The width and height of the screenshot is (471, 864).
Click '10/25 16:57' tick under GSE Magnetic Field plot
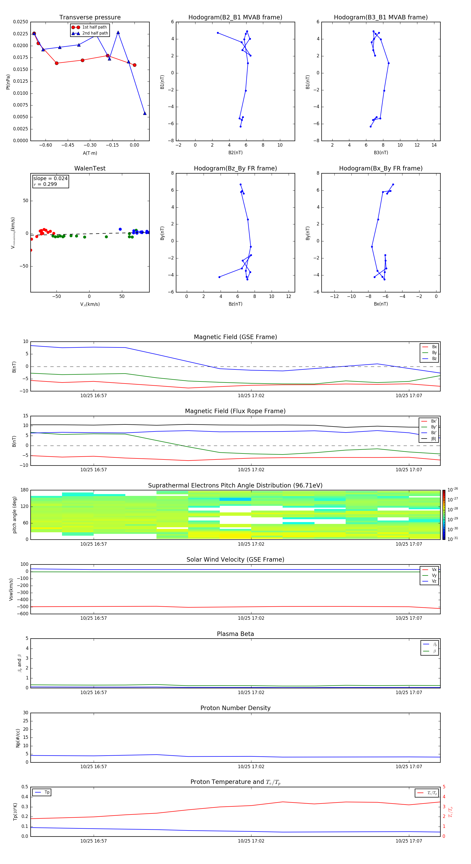click(93, 396)
